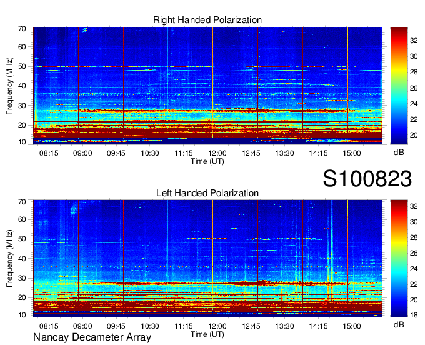Click the Right Handed plot's color scale bar
This screenshot has height=345, width=425.
[x=399, y=86]
